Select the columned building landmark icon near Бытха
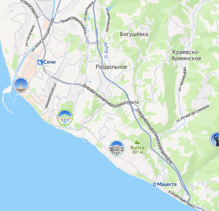The height and width of the screenshot is (211, 219). (x=117, y=148)
